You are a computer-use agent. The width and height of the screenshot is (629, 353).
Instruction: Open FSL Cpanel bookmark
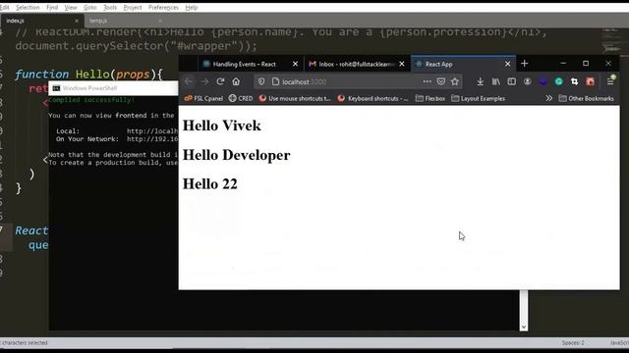(203, 98)
